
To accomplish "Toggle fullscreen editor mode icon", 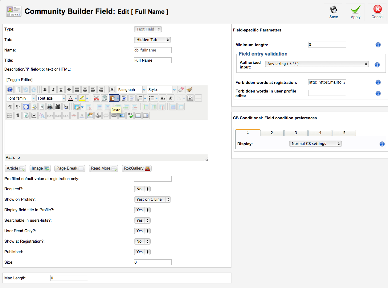I will 26,107.
